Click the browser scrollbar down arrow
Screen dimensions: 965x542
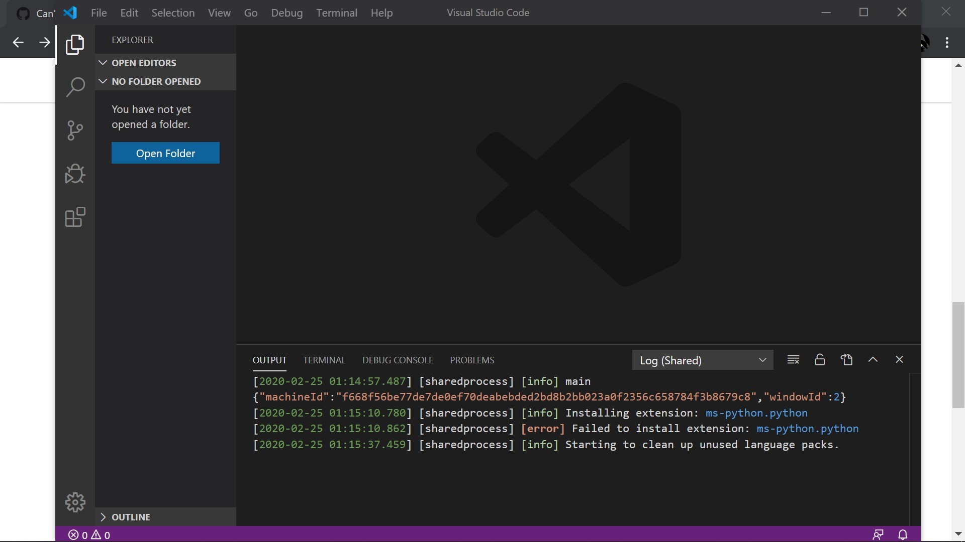tap(958, 534)
